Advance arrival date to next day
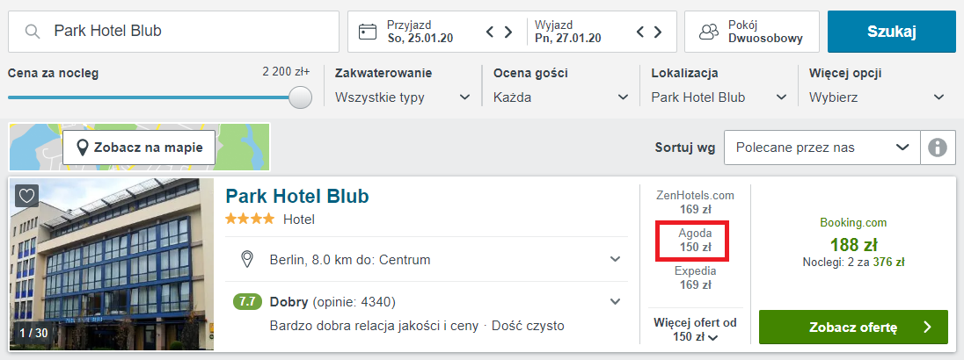The image size is (964, 360). [508, 32]
